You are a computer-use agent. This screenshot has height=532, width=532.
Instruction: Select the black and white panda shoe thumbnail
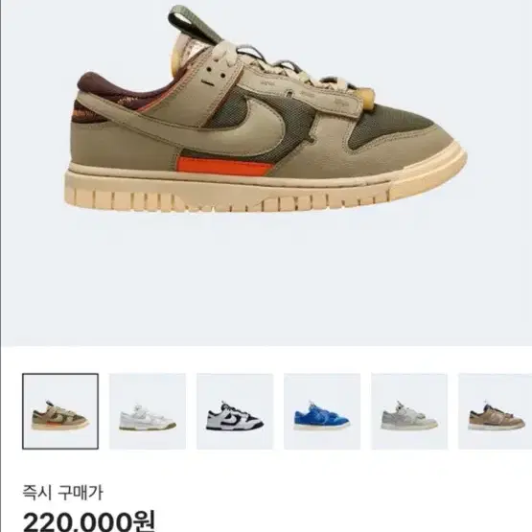coord(235,411)
